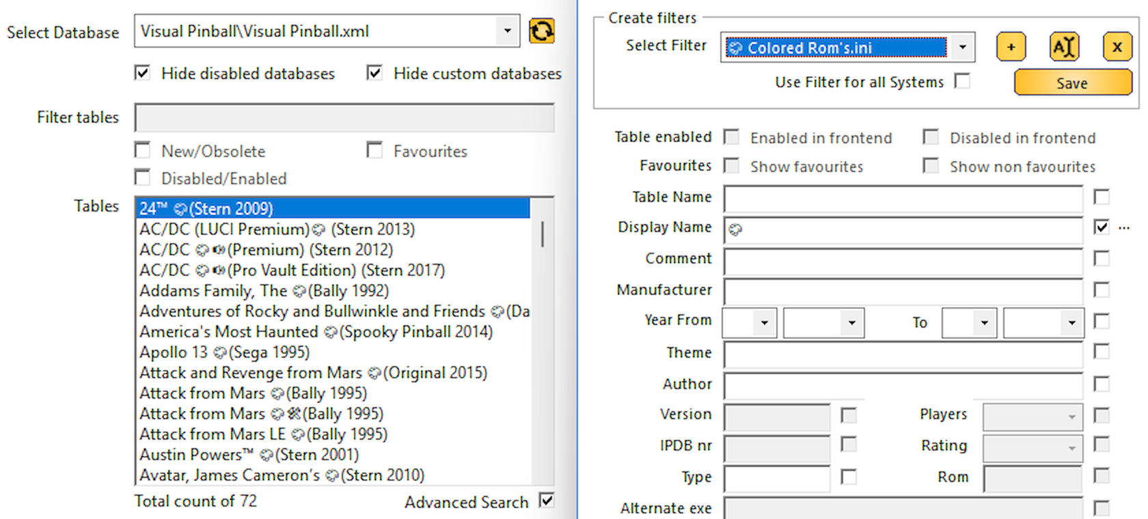
Task: Enable Use Filter for all Systems
Action: [x=962, y=81]
